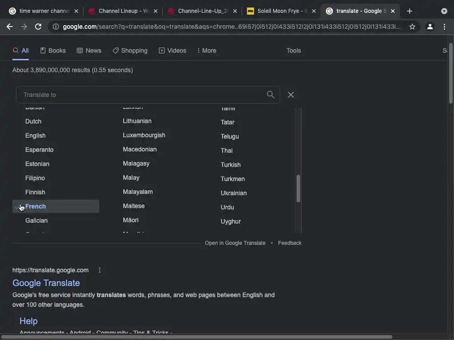Open the tab search dropdown arrow

coord(444,11)
